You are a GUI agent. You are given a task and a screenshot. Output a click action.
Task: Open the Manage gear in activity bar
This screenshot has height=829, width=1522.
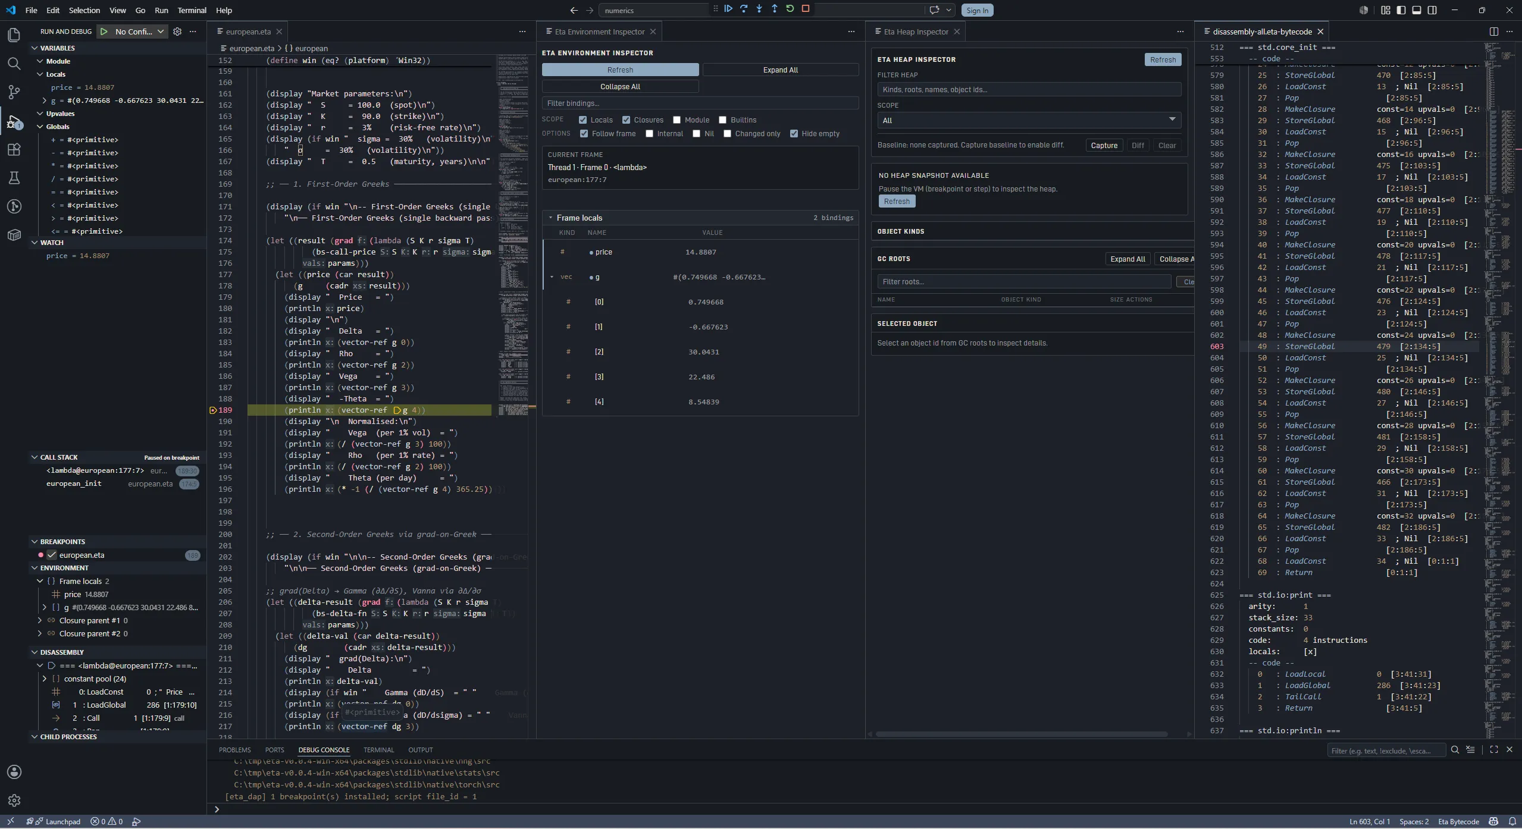[14, 800]
